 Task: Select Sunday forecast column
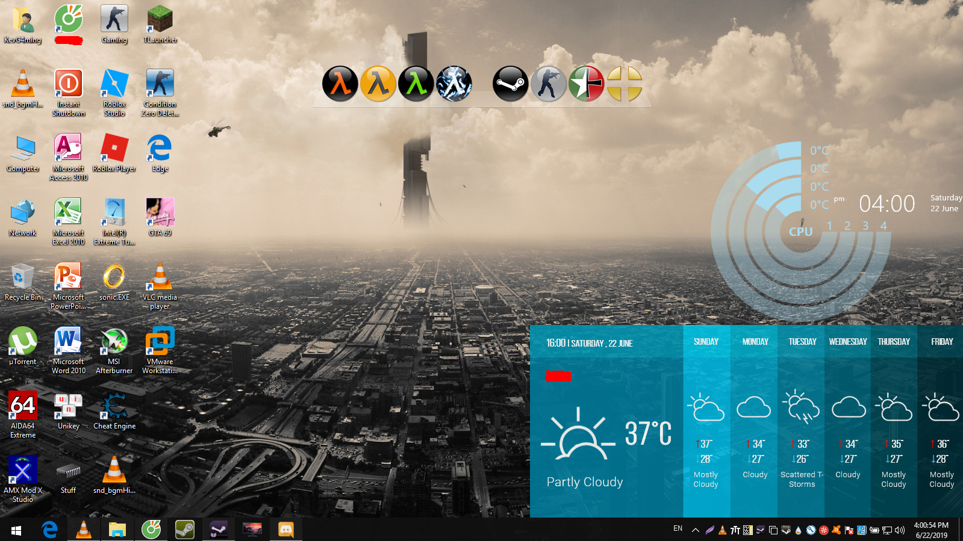(x=706, y=421)
